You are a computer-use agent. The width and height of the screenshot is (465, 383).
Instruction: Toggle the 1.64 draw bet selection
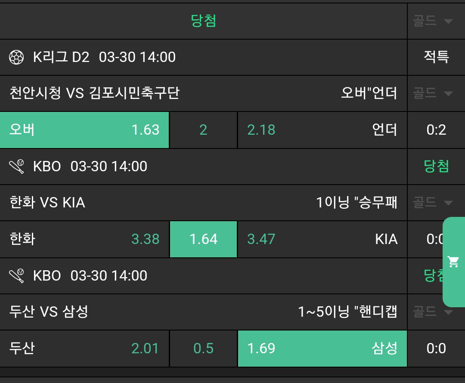tap(204, 239)
